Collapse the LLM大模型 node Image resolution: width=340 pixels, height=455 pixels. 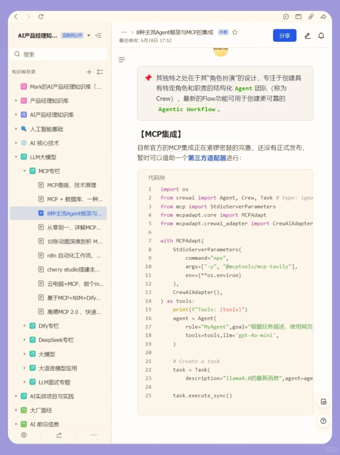(16, 157)
